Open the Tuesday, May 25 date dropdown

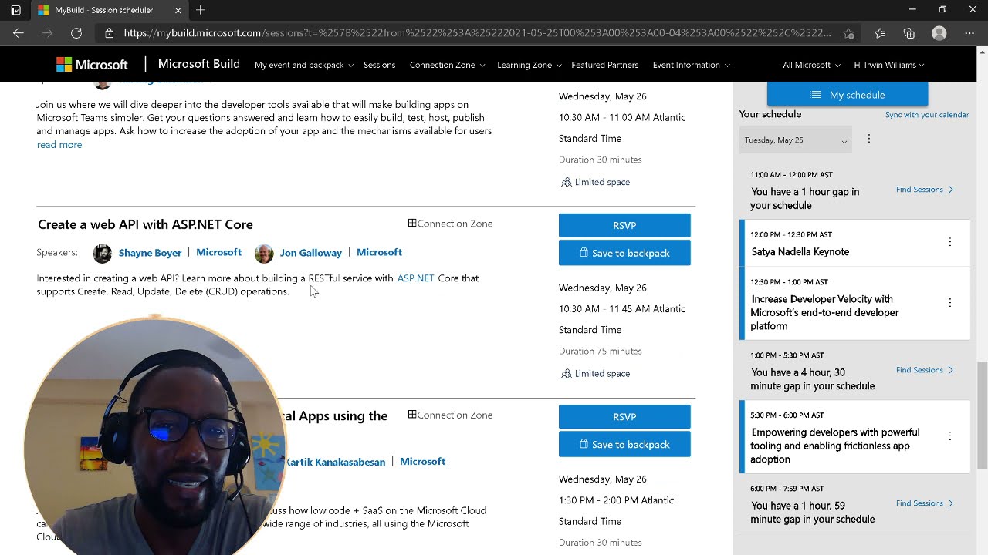(x=796, y=140)
